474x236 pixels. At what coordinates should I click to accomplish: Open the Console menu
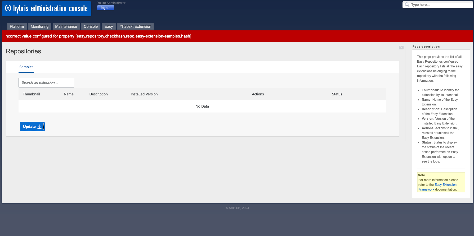(91, 26)
